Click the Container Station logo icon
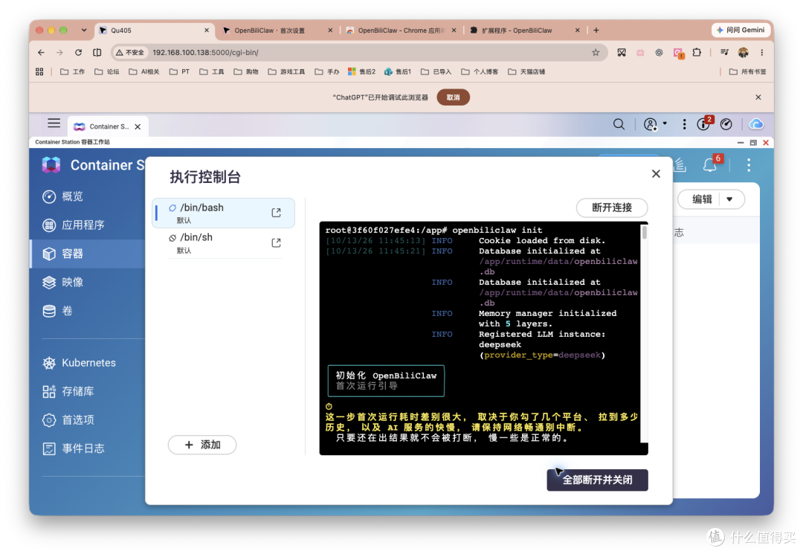 (51, 165)
